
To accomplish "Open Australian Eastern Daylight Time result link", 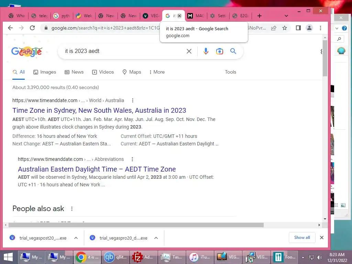I will tap(97, 169).
